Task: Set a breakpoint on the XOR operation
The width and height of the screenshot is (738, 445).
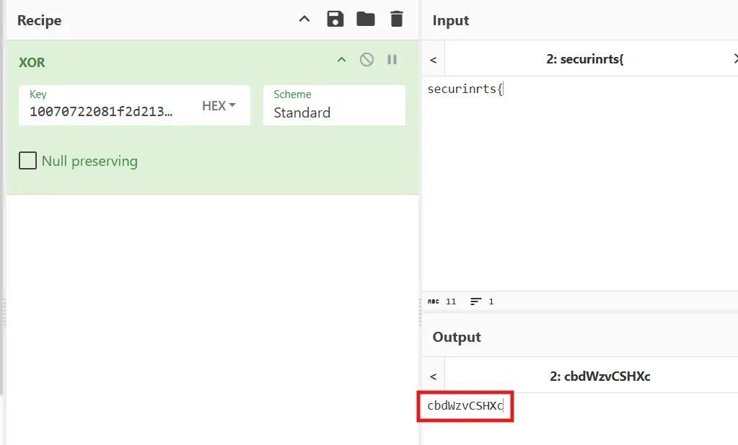Action: (392, 60)
